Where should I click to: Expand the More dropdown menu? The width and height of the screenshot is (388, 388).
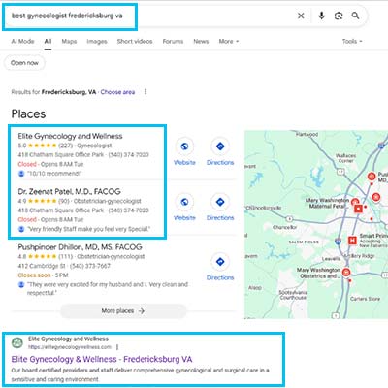pos(229,41)
